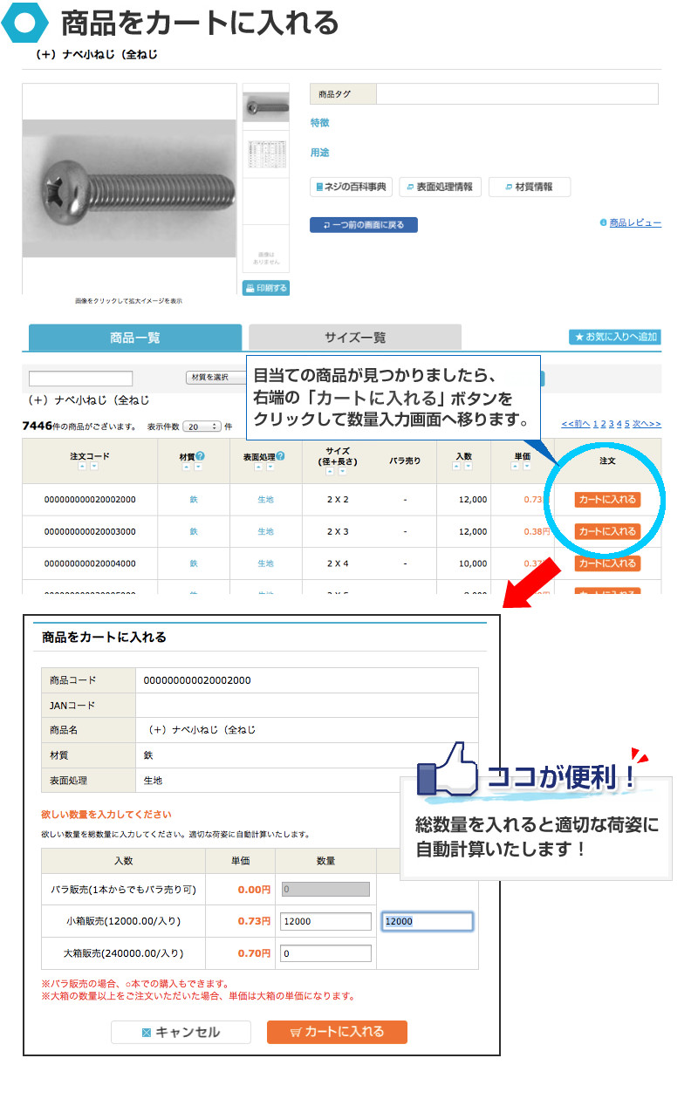This screenshot has height=1099, width=698.
Task: Open the 材質情報 material information
Action: (529, 187)
